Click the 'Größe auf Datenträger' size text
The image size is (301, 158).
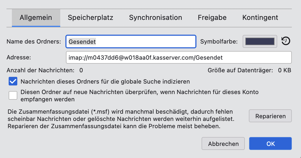click(249, 70)
